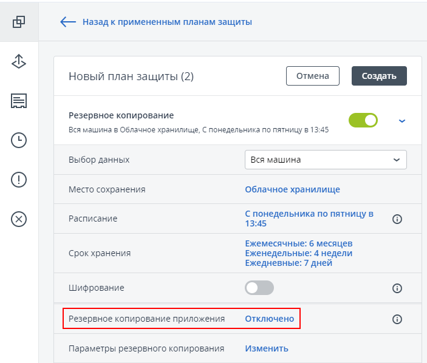Screen dimensions: 427x363
Task: Click the stacked cube sidebar icon
Action: pos(19,61)
